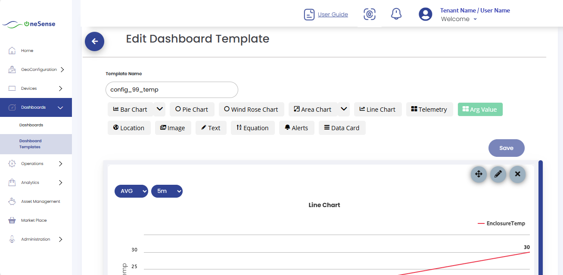Insert a Telemetry widget
The image size is (563, 275).
point(429,110)
